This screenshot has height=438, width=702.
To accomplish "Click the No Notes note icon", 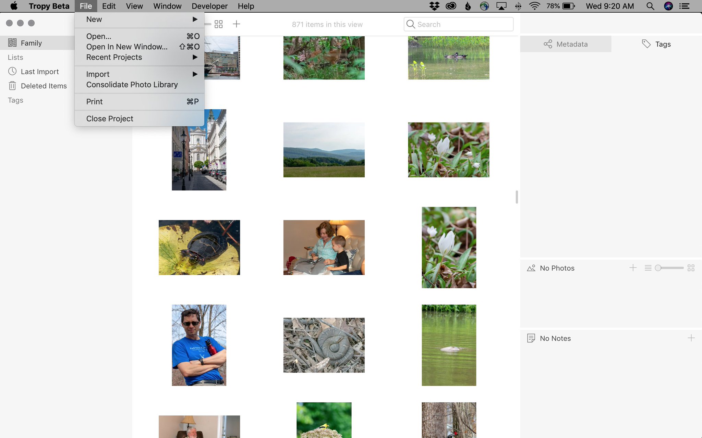I will [x=531, y=338].
